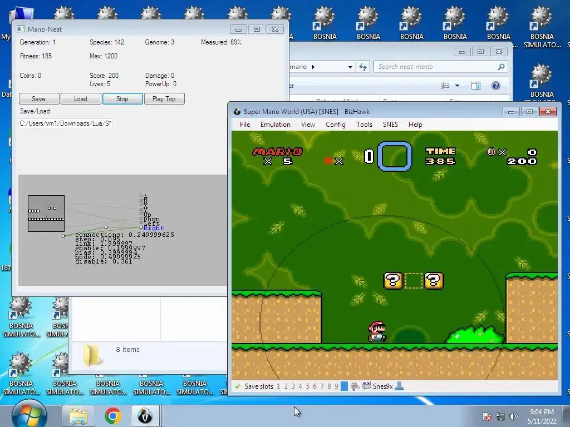
Task: Click the gamepad icon in BizHawk status bar
Action: (355, 386)
